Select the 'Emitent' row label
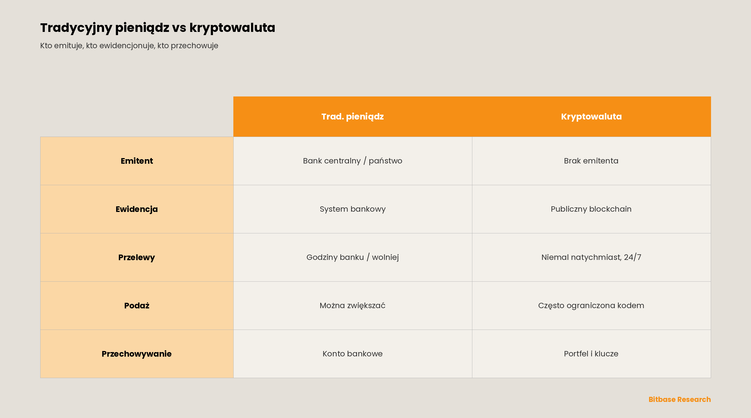751x418 pixels. click(137, 161)
